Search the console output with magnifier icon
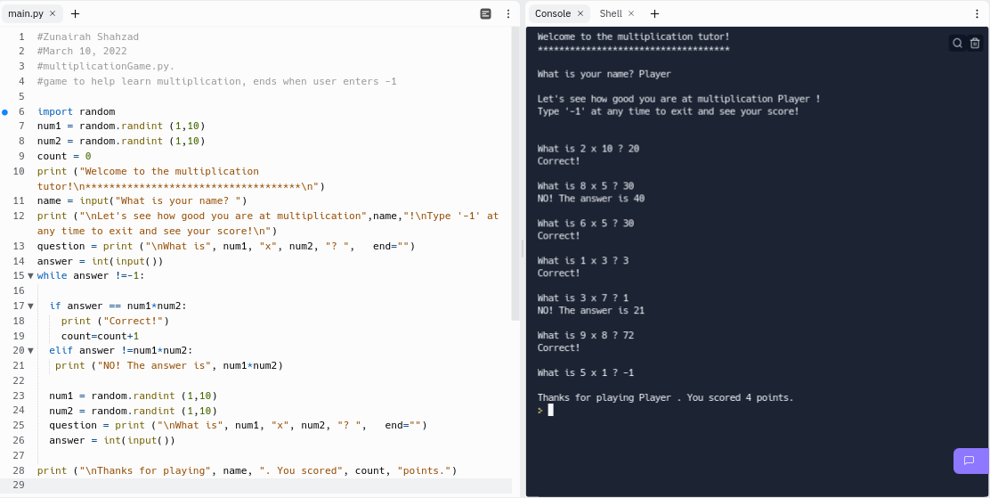The image size is (990, 498). point(957,43)
